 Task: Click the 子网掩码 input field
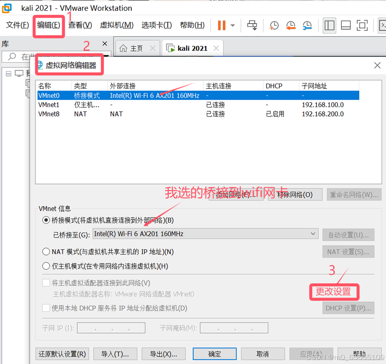234,328
